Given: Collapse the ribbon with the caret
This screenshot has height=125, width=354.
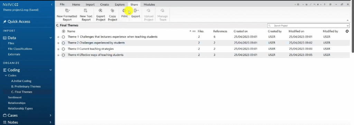Looking at the screenshot, I should coord(348,20).
